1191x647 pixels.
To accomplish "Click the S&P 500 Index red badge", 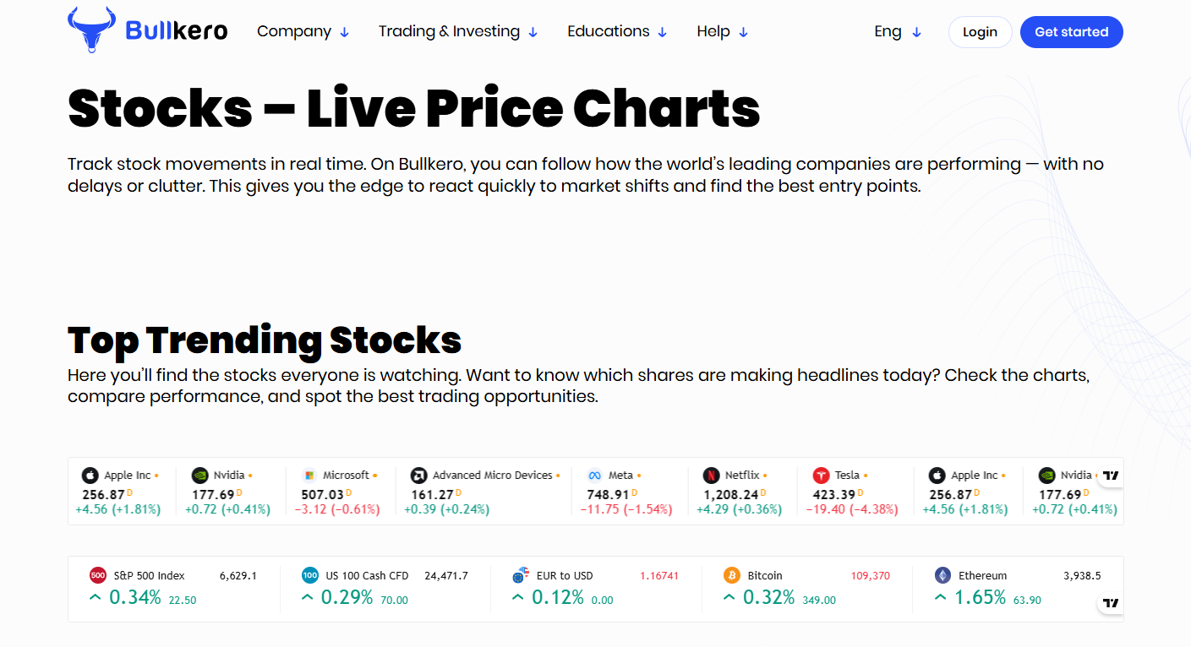I will pos(98,576).
